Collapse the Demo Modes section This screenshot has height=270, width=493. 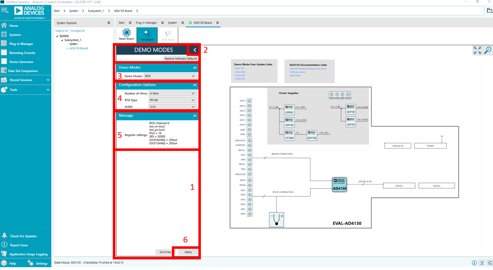195,67
